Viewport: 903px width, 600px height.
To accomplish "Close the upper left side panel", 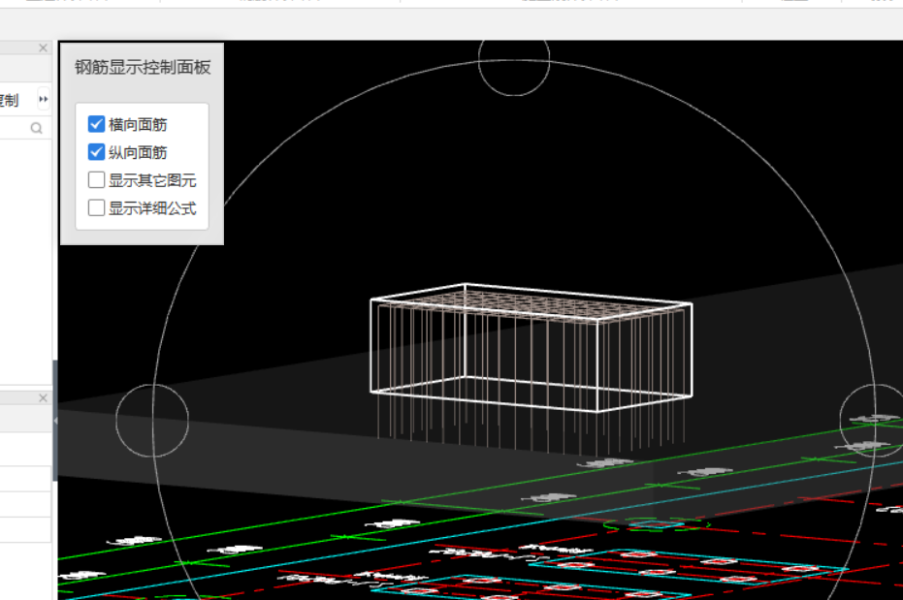I will [44, 47].
